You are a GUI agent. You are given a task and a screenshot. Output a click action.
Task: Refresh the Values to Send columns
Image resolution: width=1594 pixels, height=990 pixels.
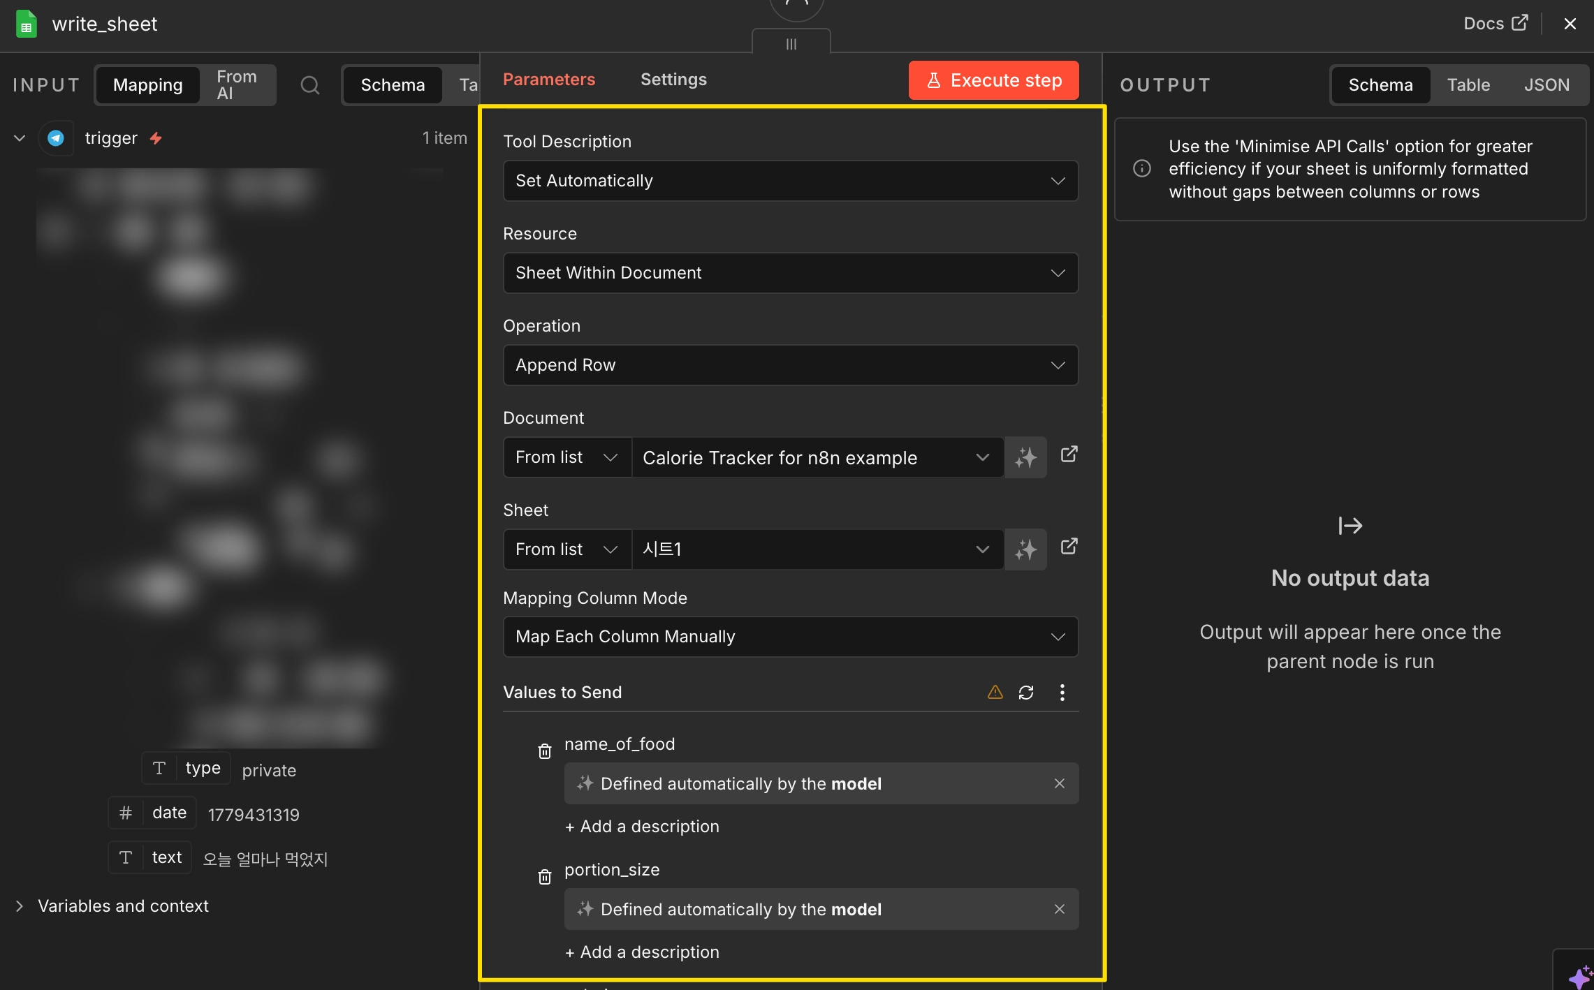tap(1026, 692)
